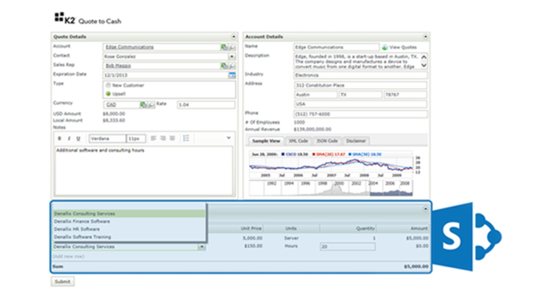Choose Denallix Software Training from the list
Viewport: 540px width, 303px height.
click(129, 237)
